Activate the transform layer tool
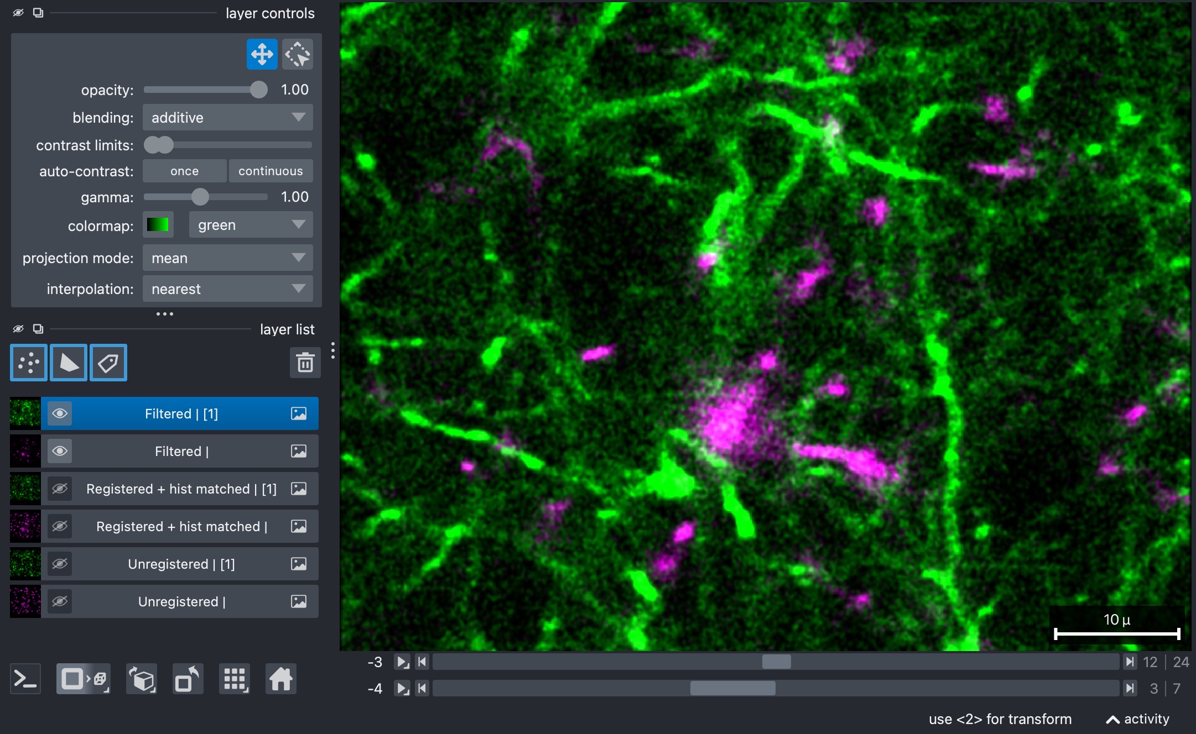 click(x=298, y=54)
